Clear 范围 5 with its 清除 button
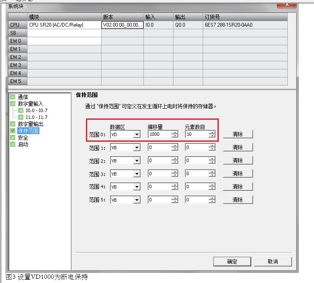Image resolution: width=314 pixels, height=283 pixels. 238,200
